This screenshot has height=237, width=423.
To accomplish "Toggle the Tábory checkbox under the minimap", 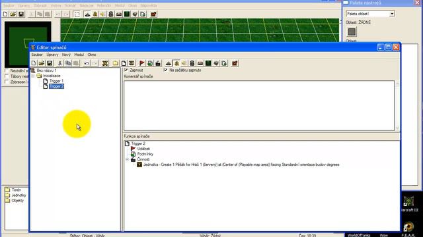I will [7, 76].
